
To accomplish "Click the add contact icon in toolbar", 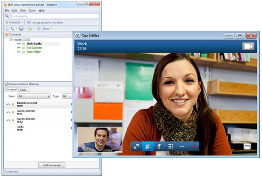I will pos(30,29).
